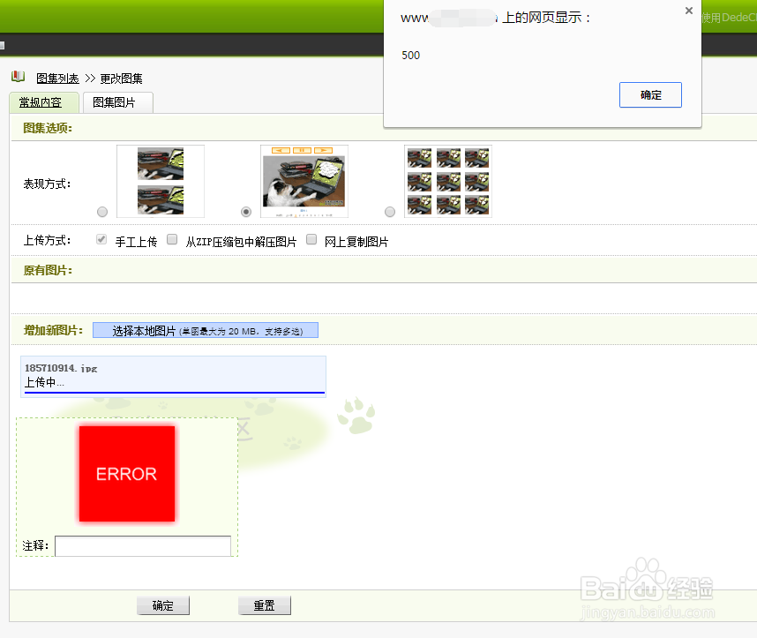Enable 从ZIP压缩包中解压图片 checkbox
The height and width of the screenshot is (638, 757).
click(172, 239)
